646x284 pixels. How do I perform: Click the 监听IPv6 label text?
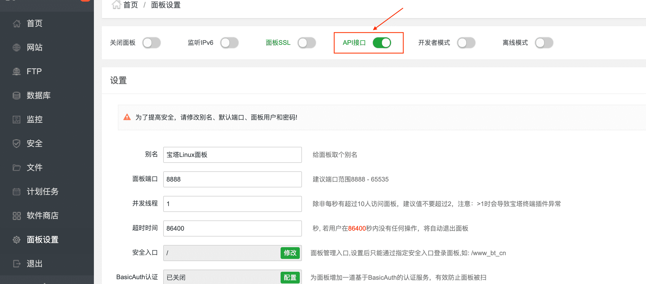(201, 43)
